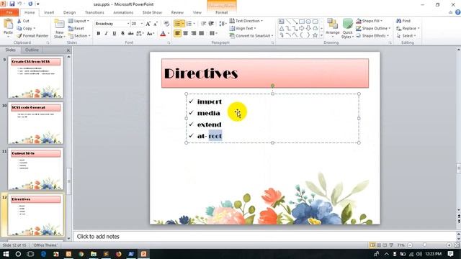This screenshot has width=461, height=259.
Task: Click in the notes area
Action: point(264,237)
